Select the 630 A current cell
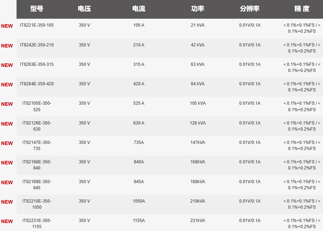Viewport: 323px width, 231px height. click(x=138, y=123)
